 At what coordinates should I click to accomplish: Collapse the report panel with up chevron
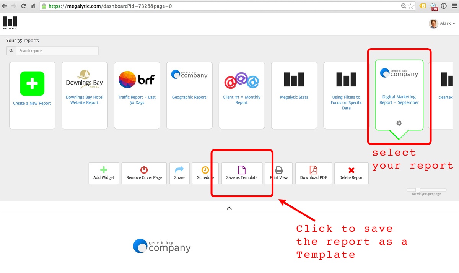click(229, 208)
